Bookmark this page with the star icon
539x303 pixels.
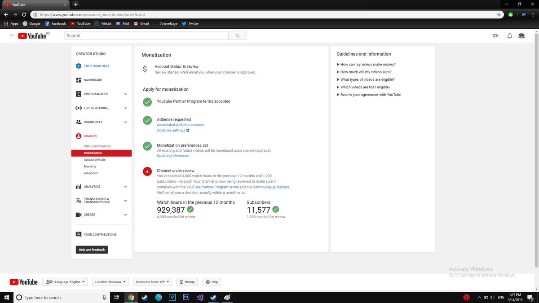pyautogui.click(x=499, y=14)
